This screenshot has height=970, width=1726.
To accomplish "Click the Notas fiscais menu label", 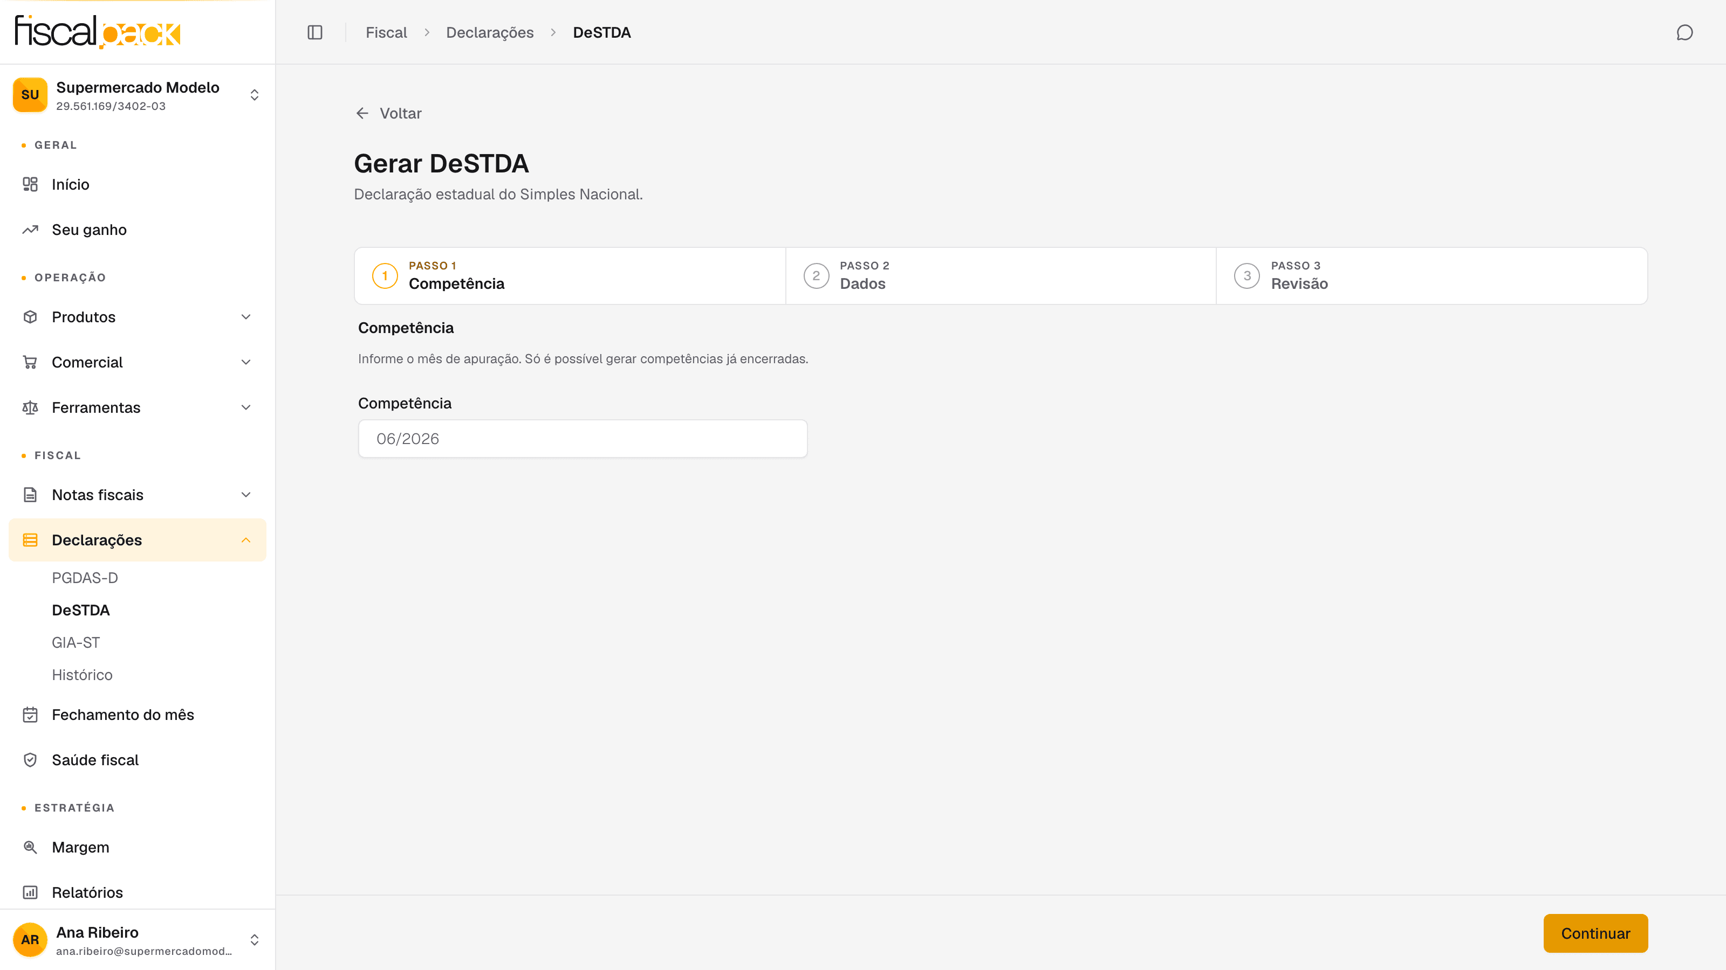I will tap(98, 495).
